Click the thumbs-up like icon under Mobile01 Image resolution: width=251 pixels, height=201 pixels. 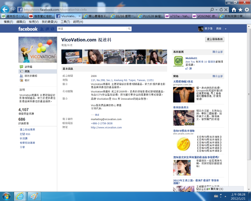pos(187,68)
